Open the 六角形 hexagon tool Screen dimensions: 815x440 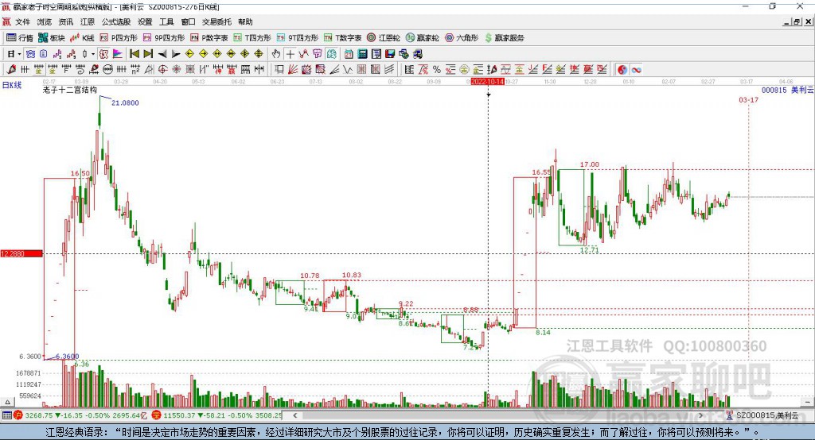tap(462, 38)
